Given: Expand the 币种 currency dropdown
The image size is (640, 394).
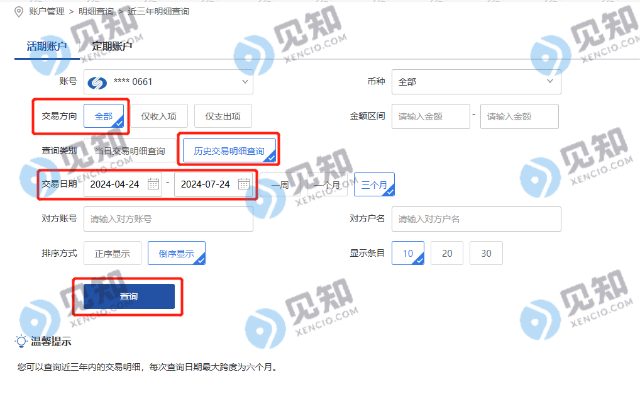Looking at the screenshot, I should (477, 82).
